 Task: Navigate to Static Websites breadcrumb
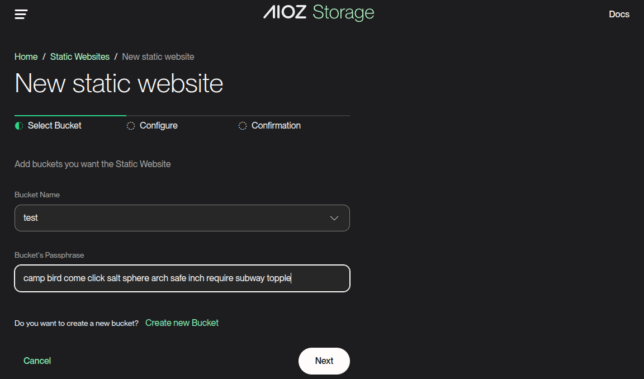[80, 57]
